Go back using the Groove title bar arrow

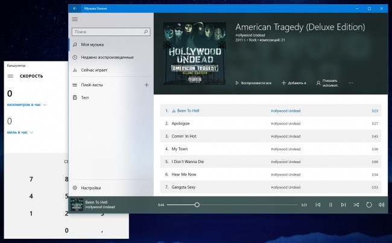75,8
